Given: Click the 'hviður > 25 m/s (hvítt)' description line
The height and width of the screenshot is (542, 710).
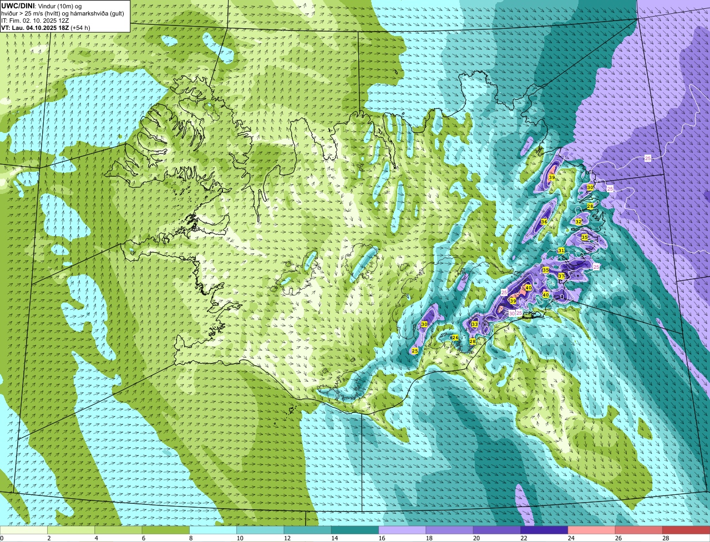Looking at the screenshot, I should pyautogui.click(x=31, y=13).
